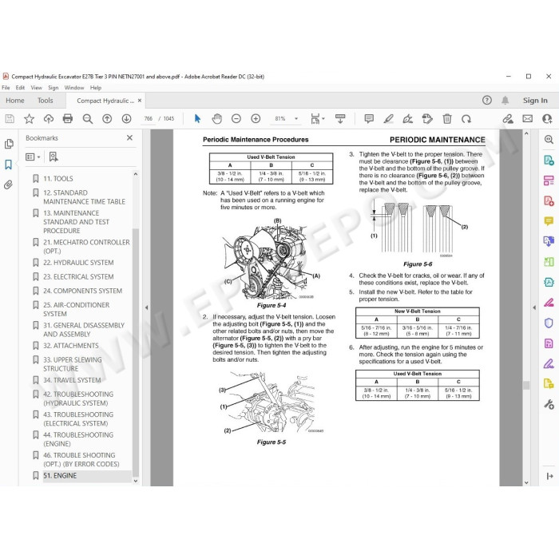The image size is (559, 559).
Task: Open bookmark 24. COMPONENTS SYSTEM
Action: [x=83, y=291]
